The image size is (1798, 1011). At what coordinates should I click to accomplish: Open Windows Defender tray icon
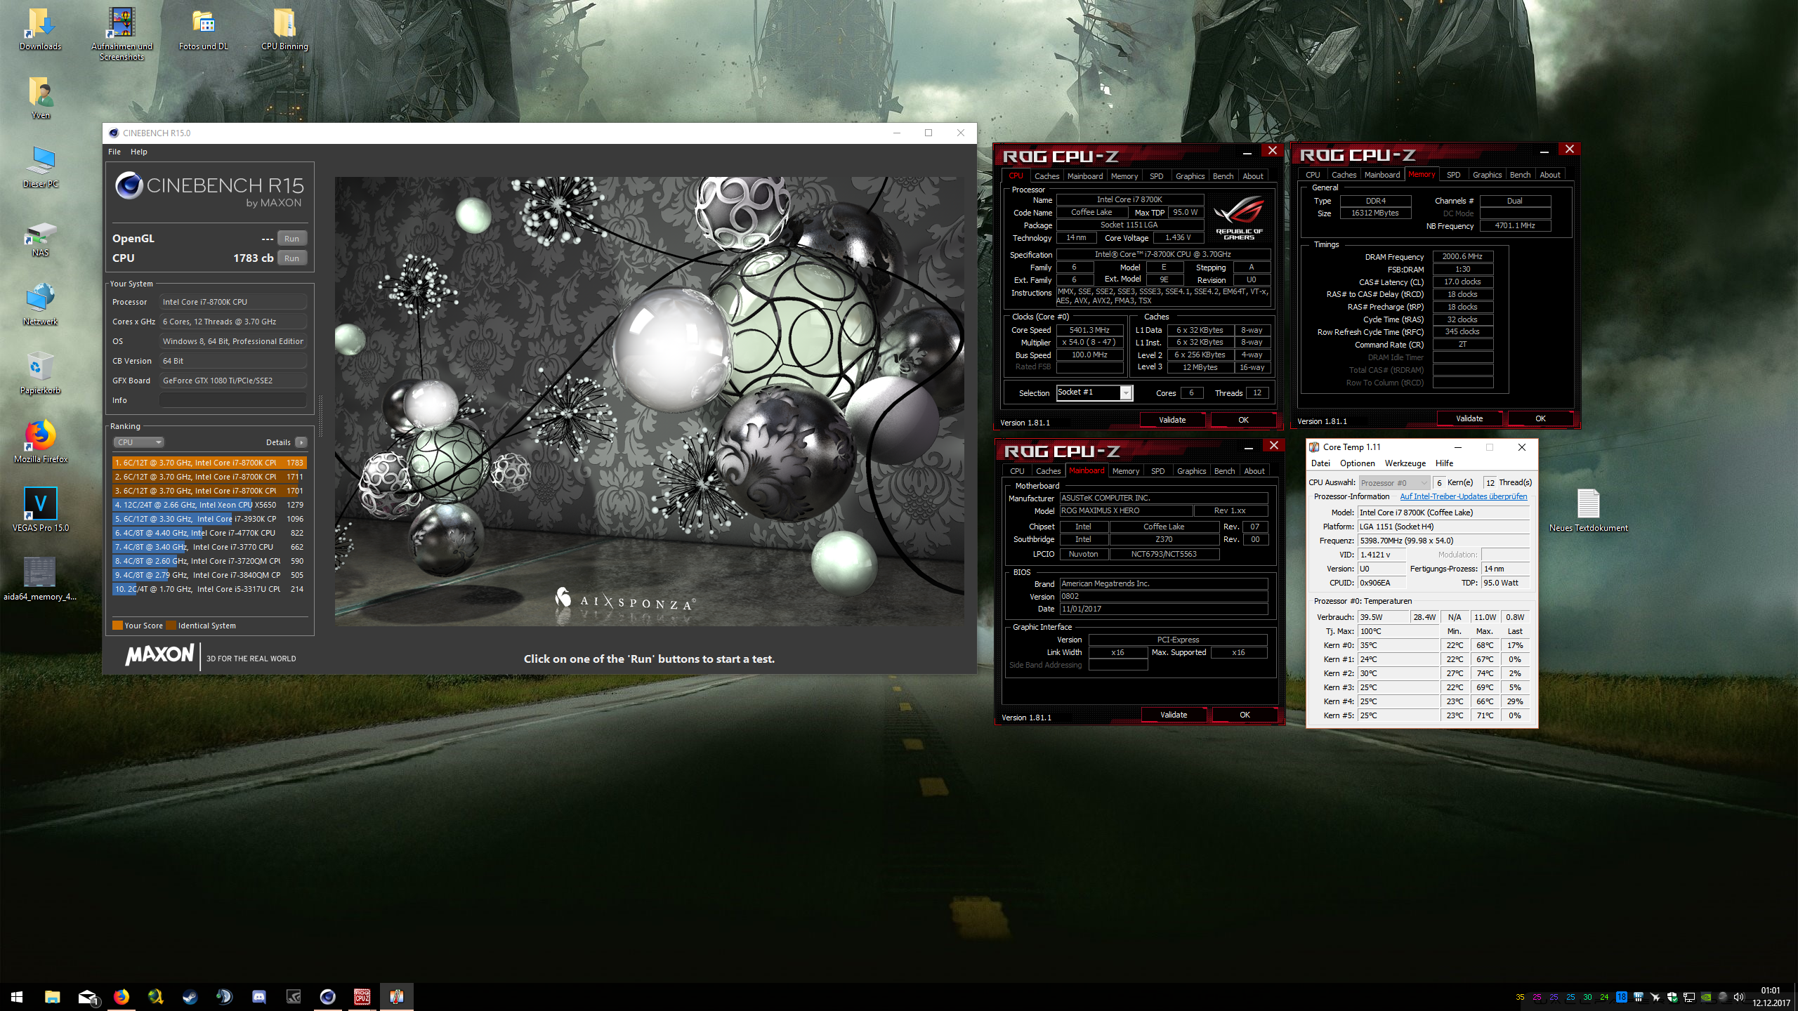1672,997
